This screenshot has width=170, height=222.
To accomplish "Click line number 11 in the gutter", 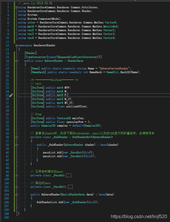I will (7, 42).
